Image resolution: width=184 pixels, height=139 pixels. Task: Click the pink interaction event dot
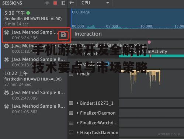tap(149, 42)
